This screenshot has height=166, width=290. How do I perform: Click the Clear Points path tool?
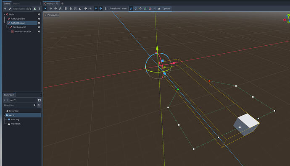click(x=159, y=8)
